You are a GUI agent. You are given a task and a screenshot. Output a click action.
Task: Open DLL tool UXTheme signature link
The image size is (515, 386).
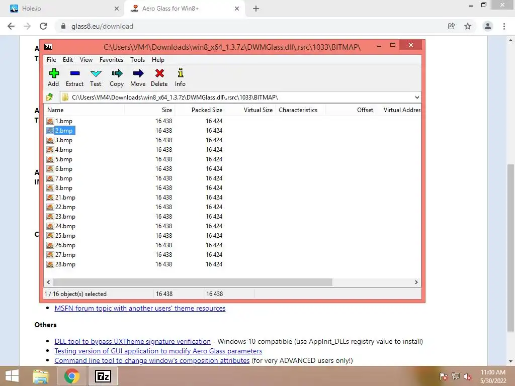pos(132,341)
